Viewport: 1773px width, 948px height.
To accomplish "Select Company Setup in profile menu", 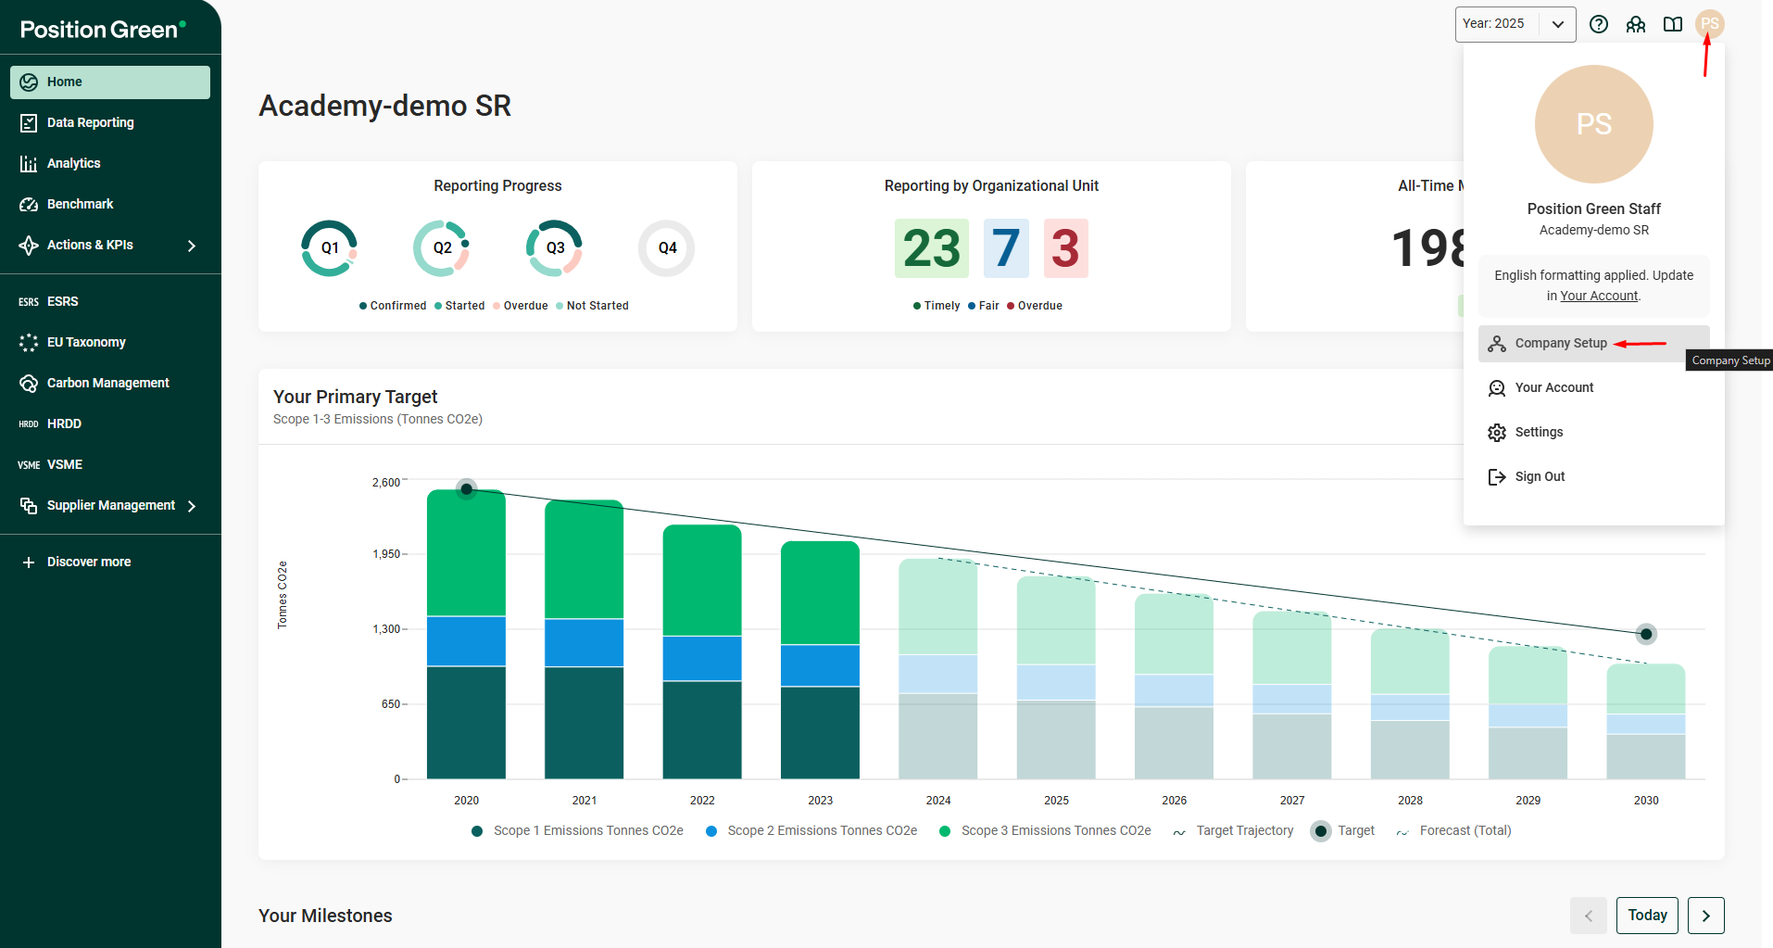I will (x=1561, y=344).
